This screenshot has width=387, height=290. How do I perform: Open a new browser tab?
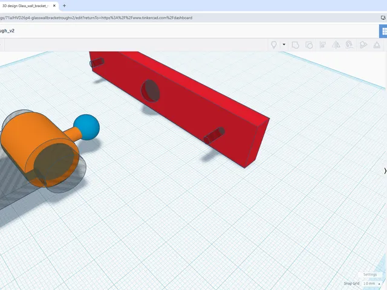pos(64,5)
